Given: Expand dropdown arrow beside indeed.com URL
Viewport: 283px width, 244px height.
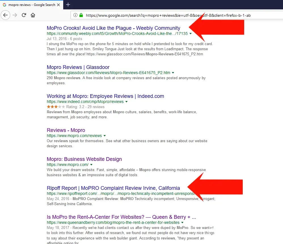Looking at the screenshot, I should click(x=126, y=102).
